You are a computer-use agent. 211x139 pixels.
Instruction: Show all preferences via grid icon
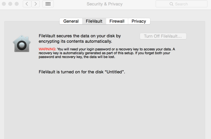tap(48, 4)
